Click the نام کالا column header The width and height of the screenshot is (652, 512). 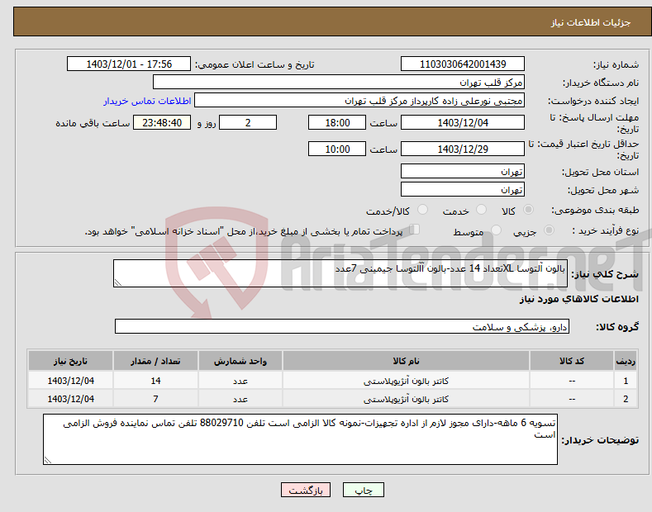[406, 361]
